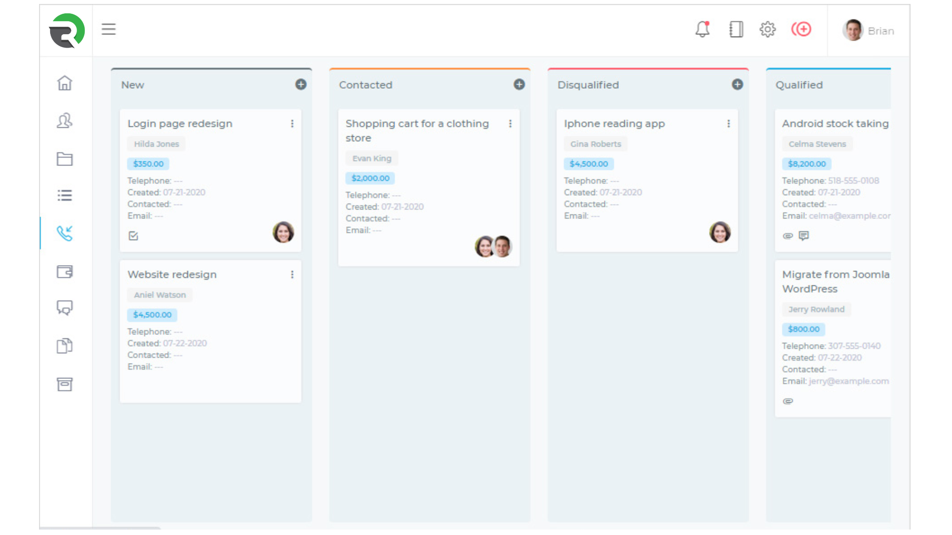The image size is (952, 535).
Task: Toggle the hamburger menu button
Action: click(109, 30)
